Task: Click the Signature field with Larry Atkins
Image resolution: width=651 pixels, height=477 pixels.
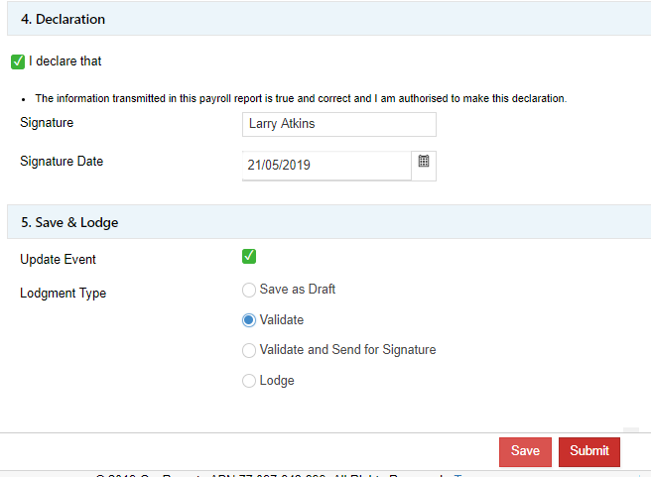Action: coord(338,124)
